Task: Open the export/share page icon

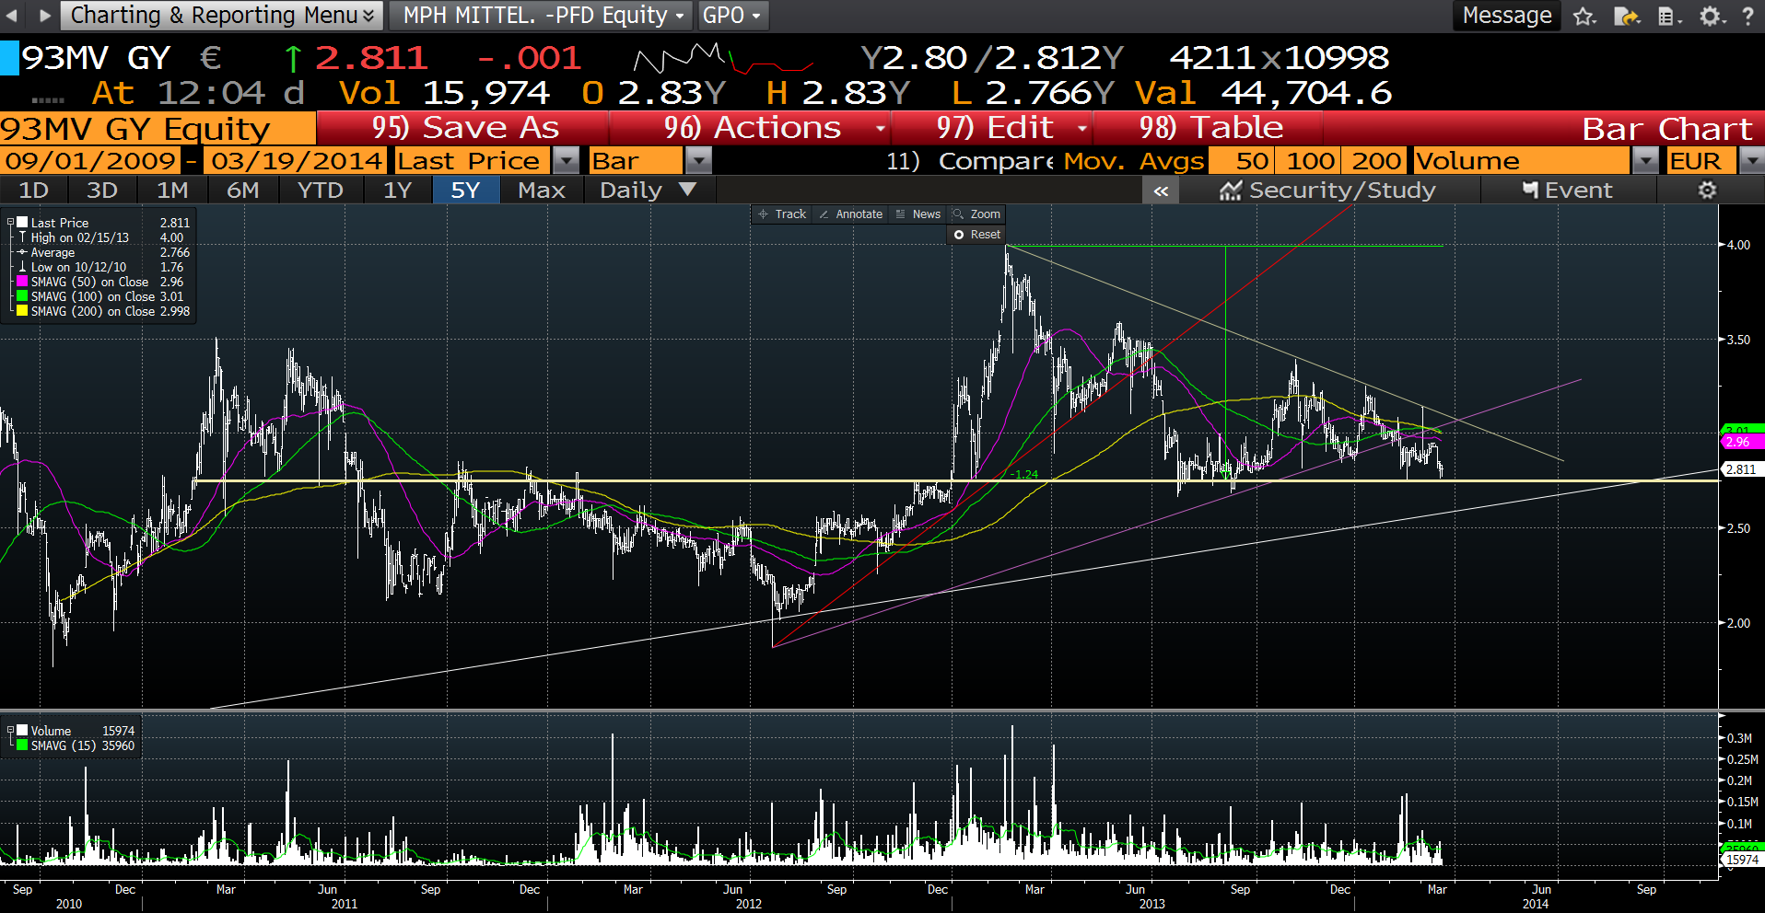Action: click(1627, 16)
